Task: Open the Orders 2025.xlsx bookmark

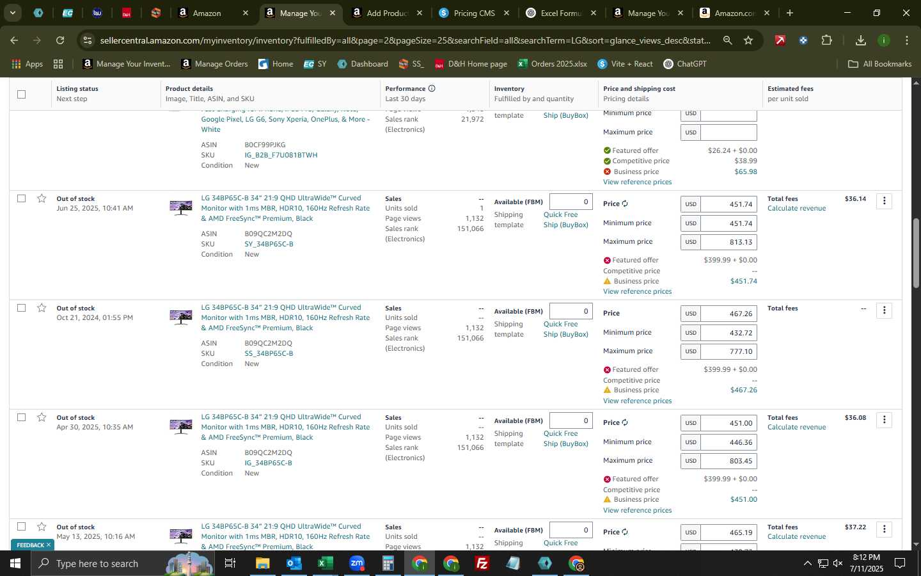Action: (552, 64)
